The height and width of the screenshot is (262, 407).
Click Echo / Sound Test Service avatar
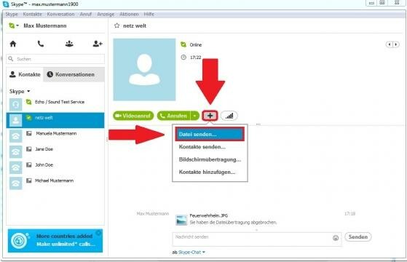(15, 104)
